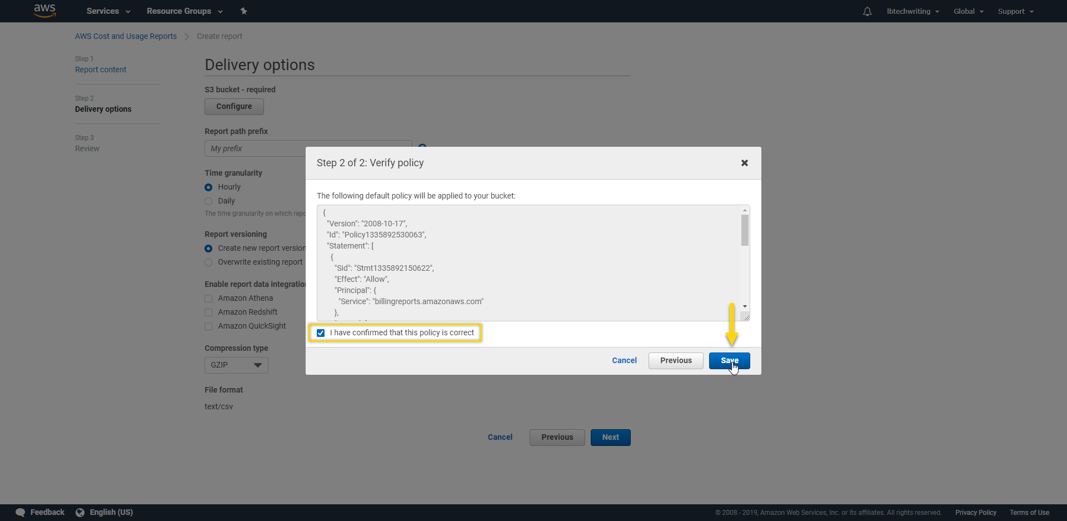Click the policy text scrollbar thumb

tap(745, 230)
